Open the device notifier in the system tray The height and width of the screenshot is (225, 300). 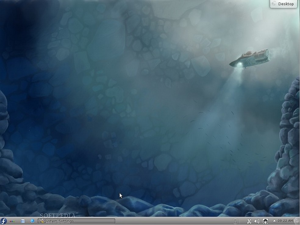click(x=265, y=221)
